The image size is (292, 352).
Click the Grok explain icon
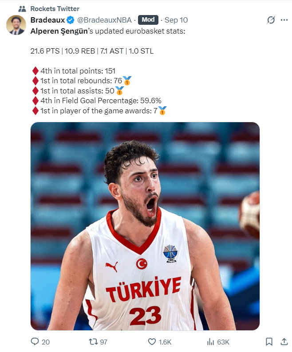271,20
